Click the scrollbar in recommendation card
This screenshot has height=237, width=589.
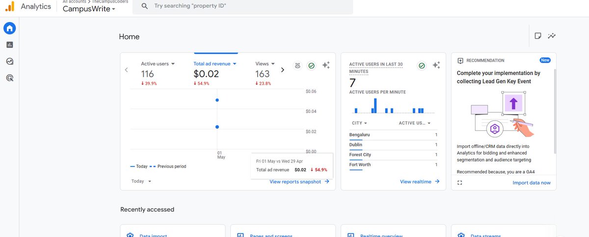555,111
